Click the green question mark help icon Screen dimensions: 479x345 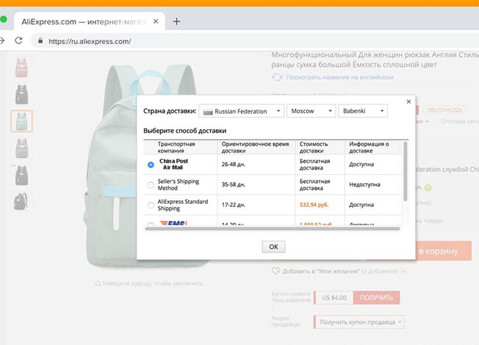click(428, 188)
